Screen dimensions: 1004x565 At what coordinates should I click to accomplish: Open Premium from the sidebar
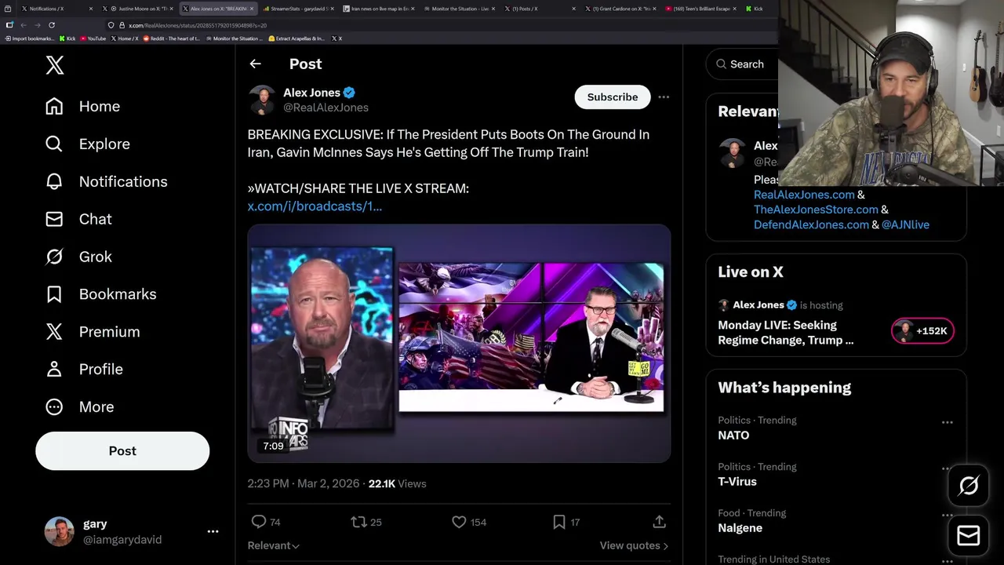point(93,332)
